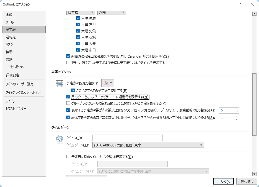Open クイック アクセス ツール バー category
Viewport: 259px width, 187px height.
coord(24,92)
